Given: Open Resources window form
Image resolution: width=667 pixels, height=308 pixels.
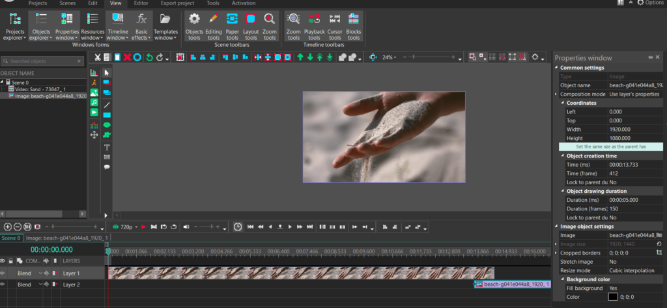Looking at the screenshot, I should 92,27.
